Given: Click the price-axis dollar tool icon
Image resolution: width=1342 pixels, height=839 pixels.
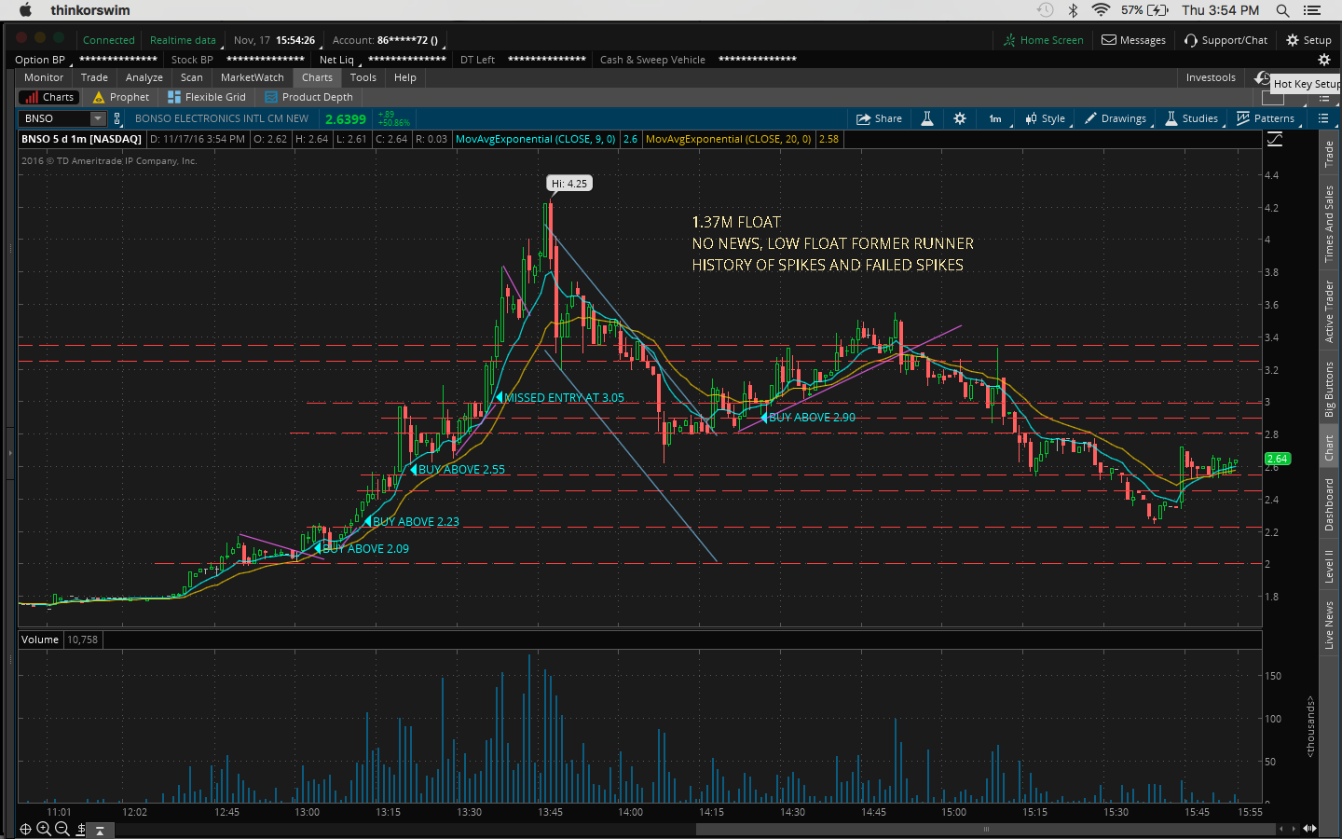Looking at the screenshot, I should 81,829.
